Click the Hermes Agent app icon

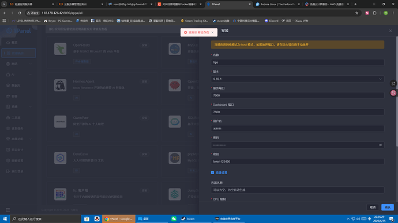(x=60, y=86)
